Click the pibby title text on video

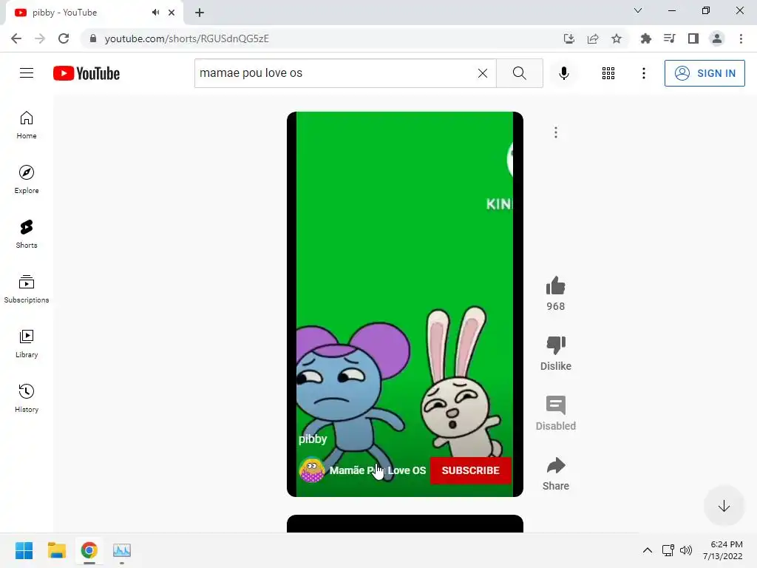(313, 439)
